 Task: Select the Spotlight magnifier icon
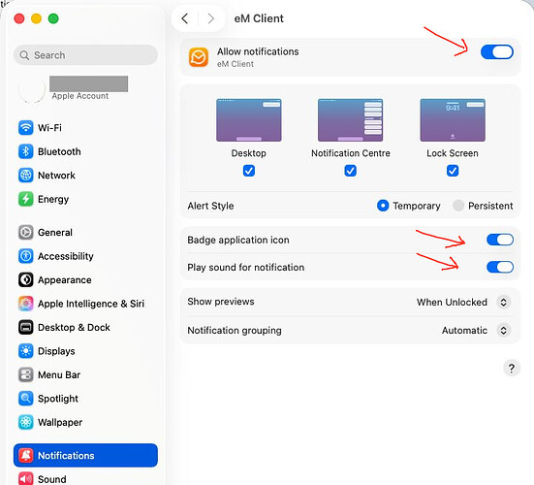(x=26, y=398)
